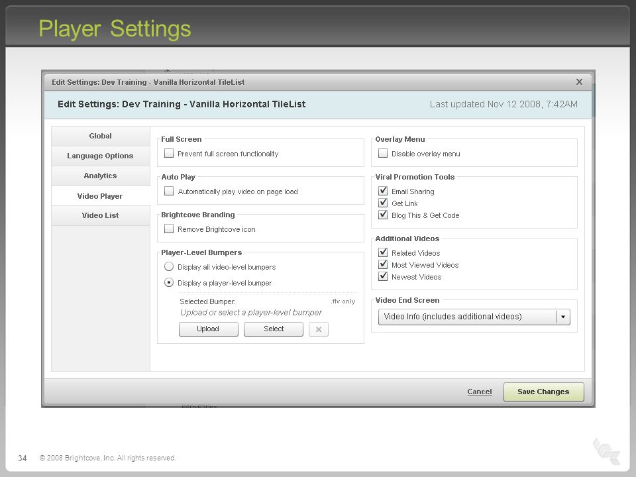Click 'Upload or select a player-level bumper' text

(250, 312)
